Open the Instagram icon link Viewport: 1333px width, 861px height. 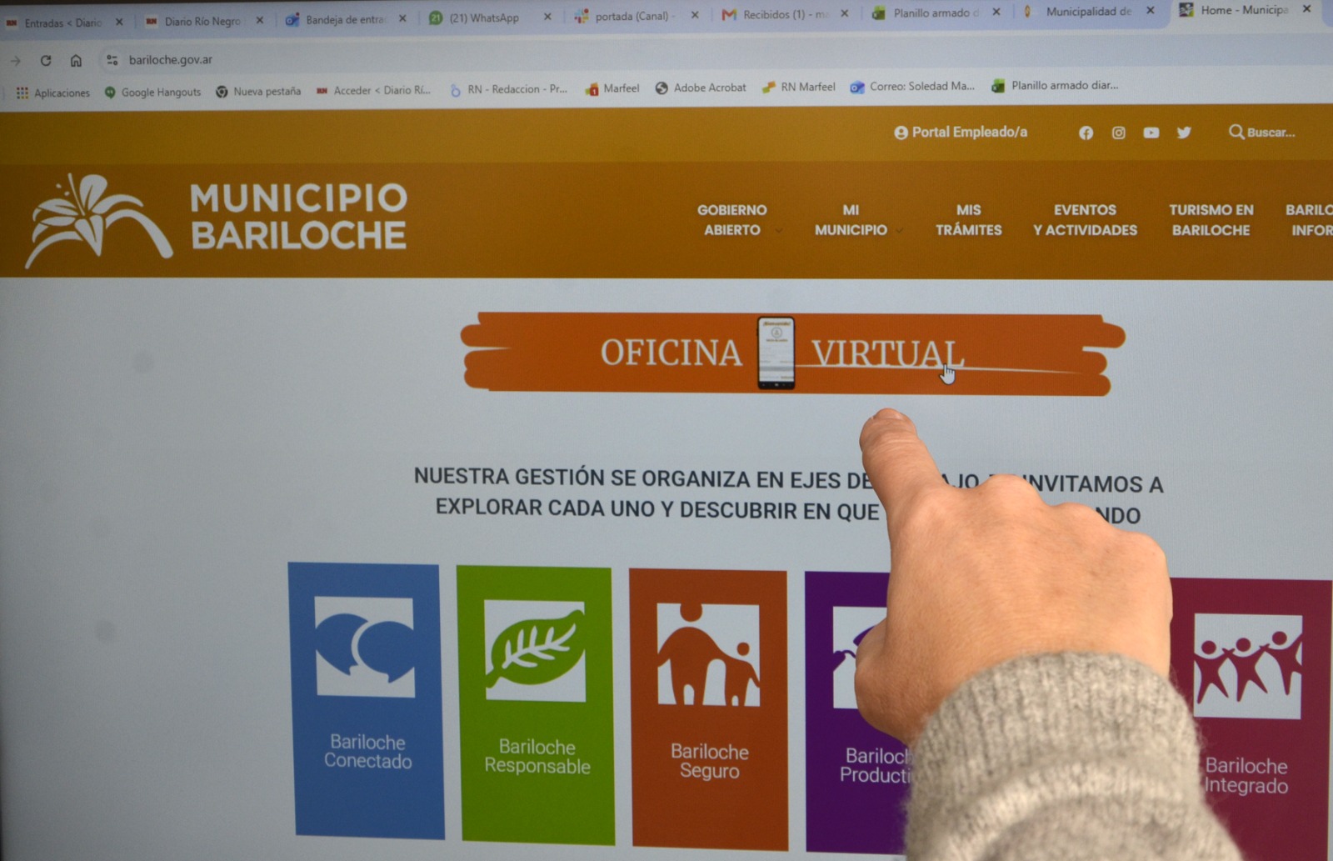(1118, 133)
